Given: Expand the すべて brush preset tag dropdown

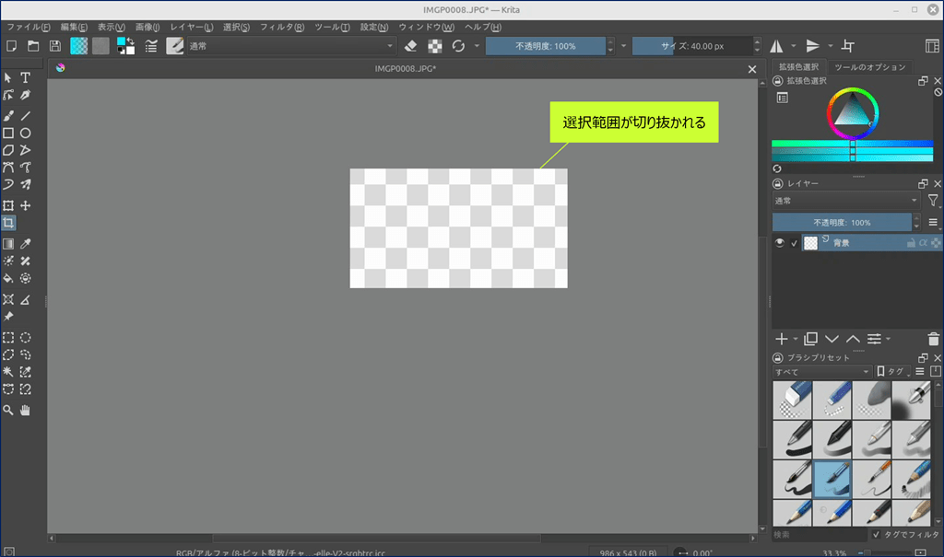Looking at the screenshot, I should click(822, 371).
